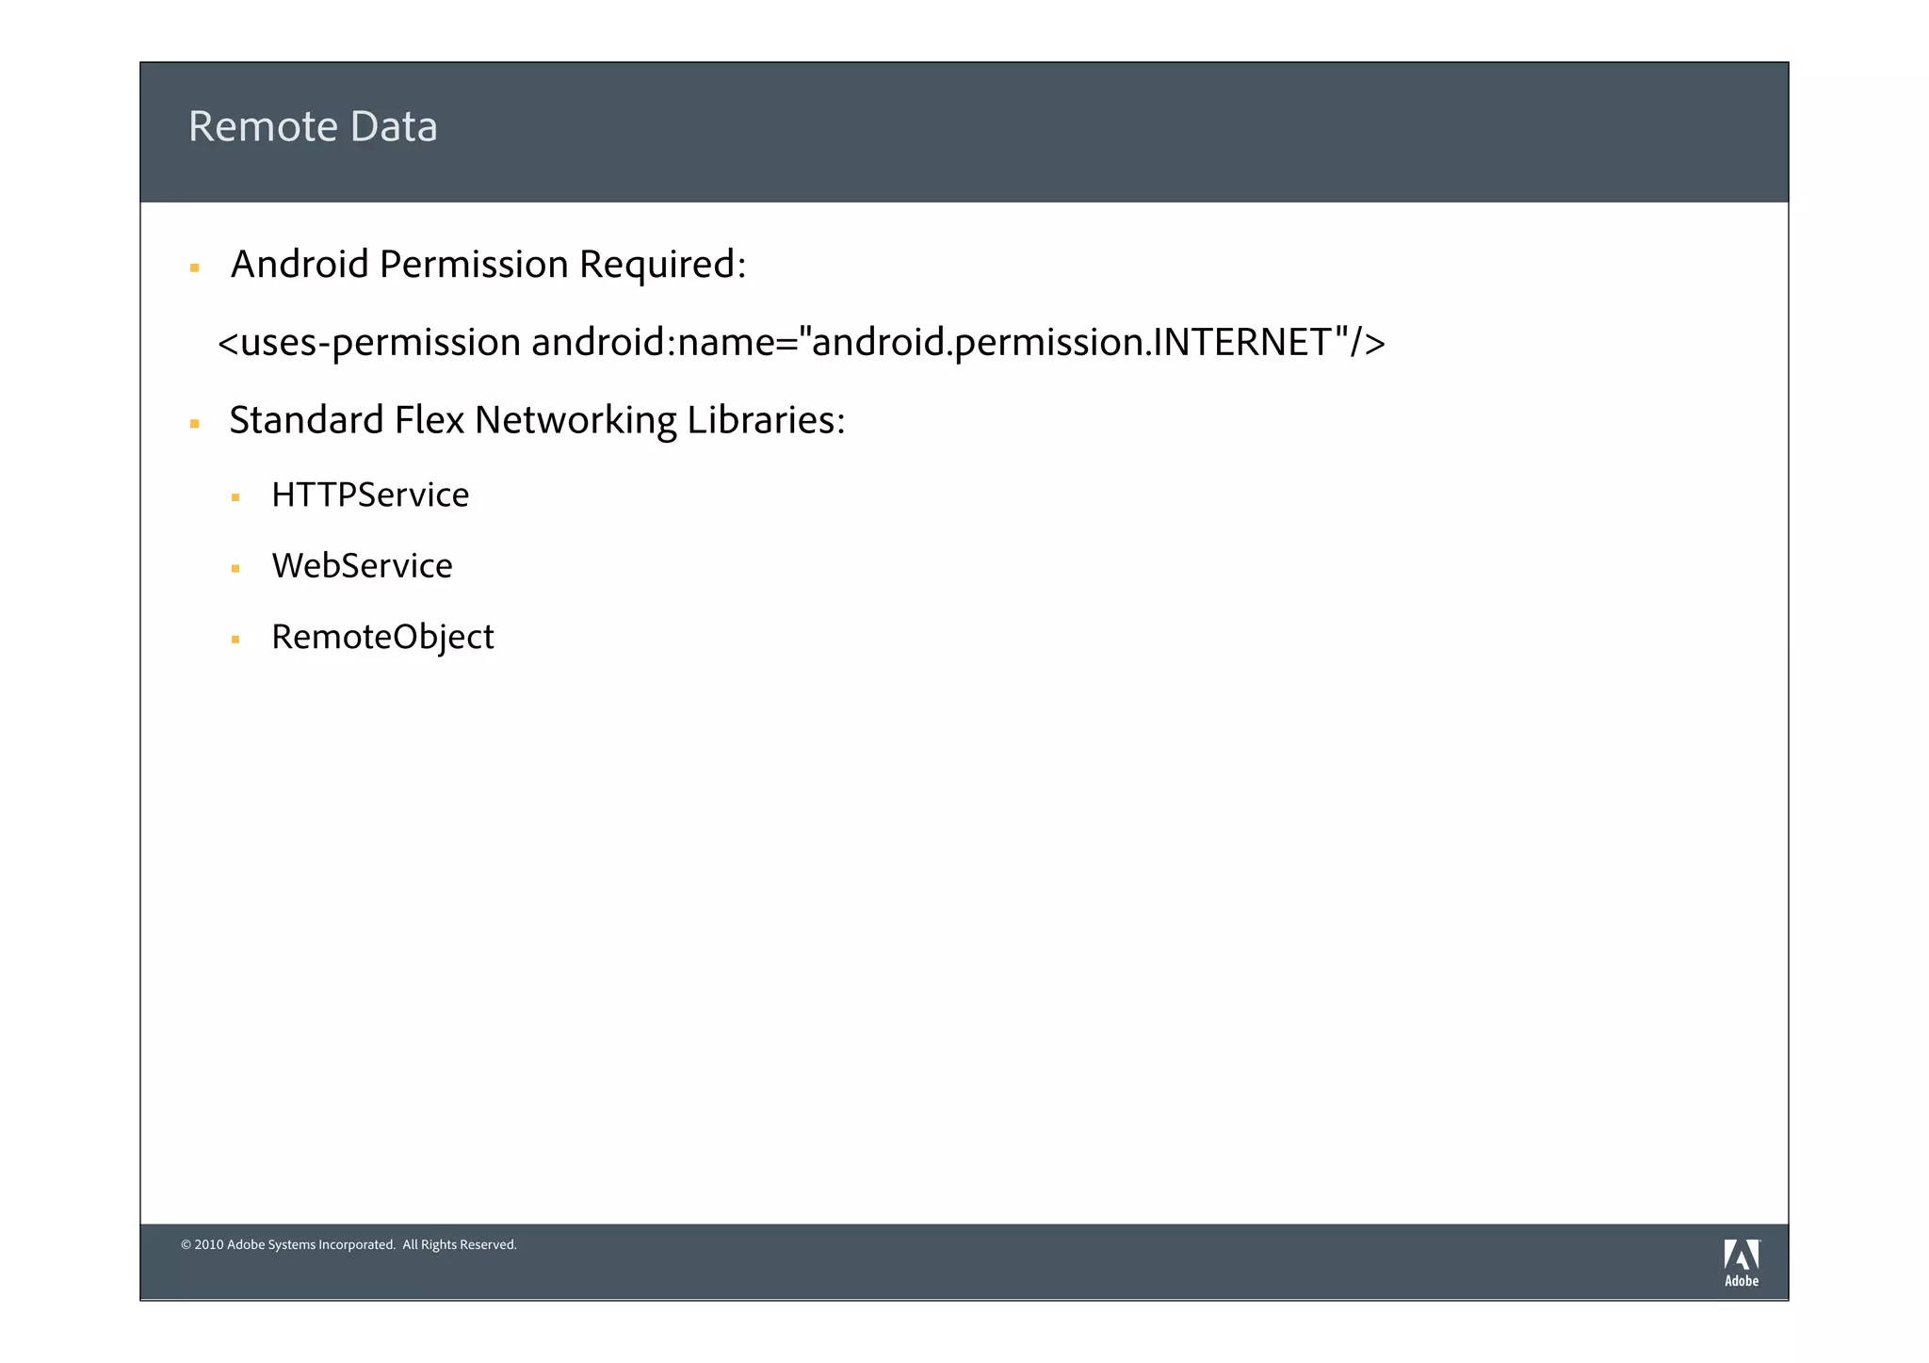The image size is (1929, 1363).
Task: Click the 'Adobe' wordmark under the logo
Action: pos(1741,1281)
